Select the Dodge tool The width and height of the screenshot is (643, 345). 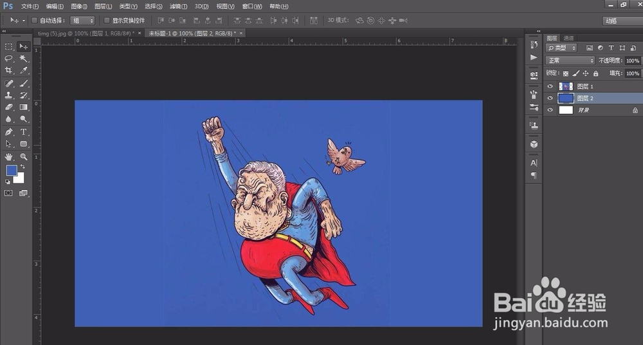24,119
